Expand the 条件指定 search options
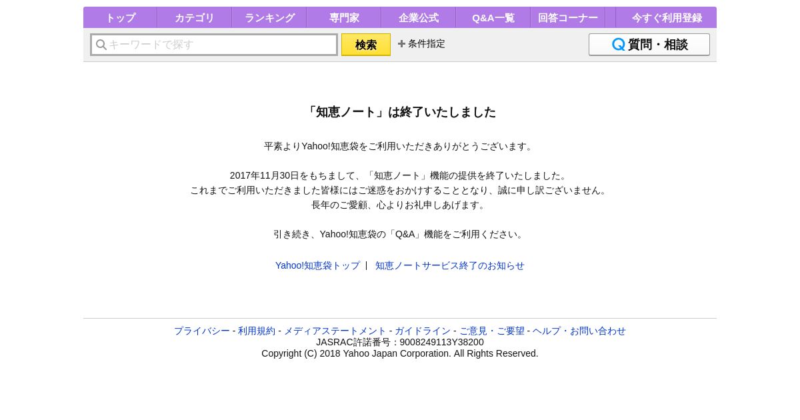Image resolution: width=800 pixels, height=420 pixels. (x=421, y=43)
